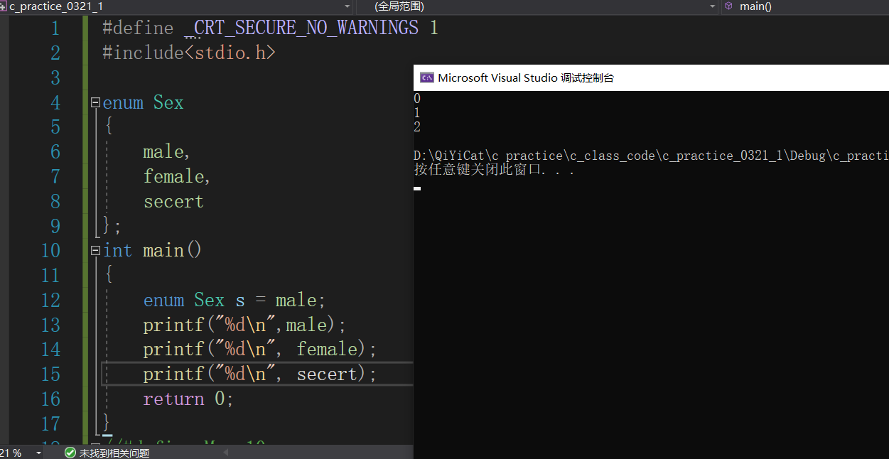This screenshot has height=459, width=889.
Task: Click the printf male statement on line 13
Action: pos(244,325)
